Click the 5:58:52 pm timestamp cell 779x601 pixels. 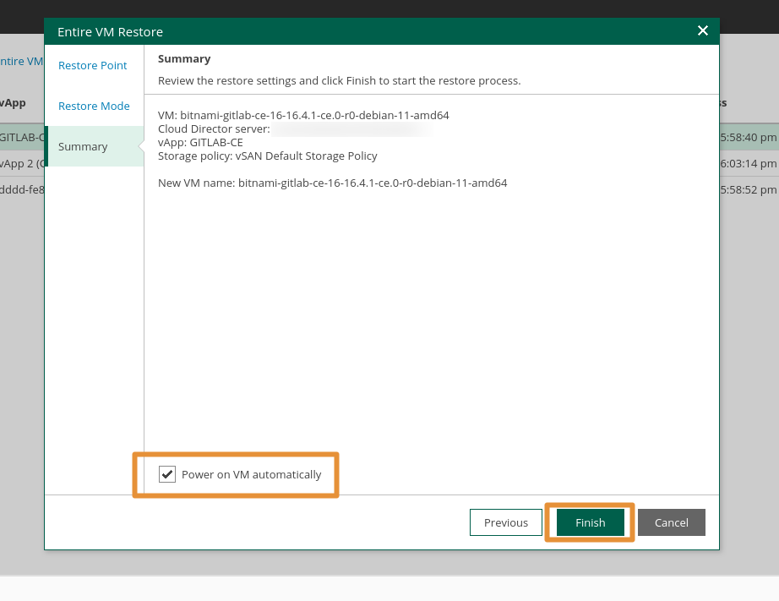(749, 189)
